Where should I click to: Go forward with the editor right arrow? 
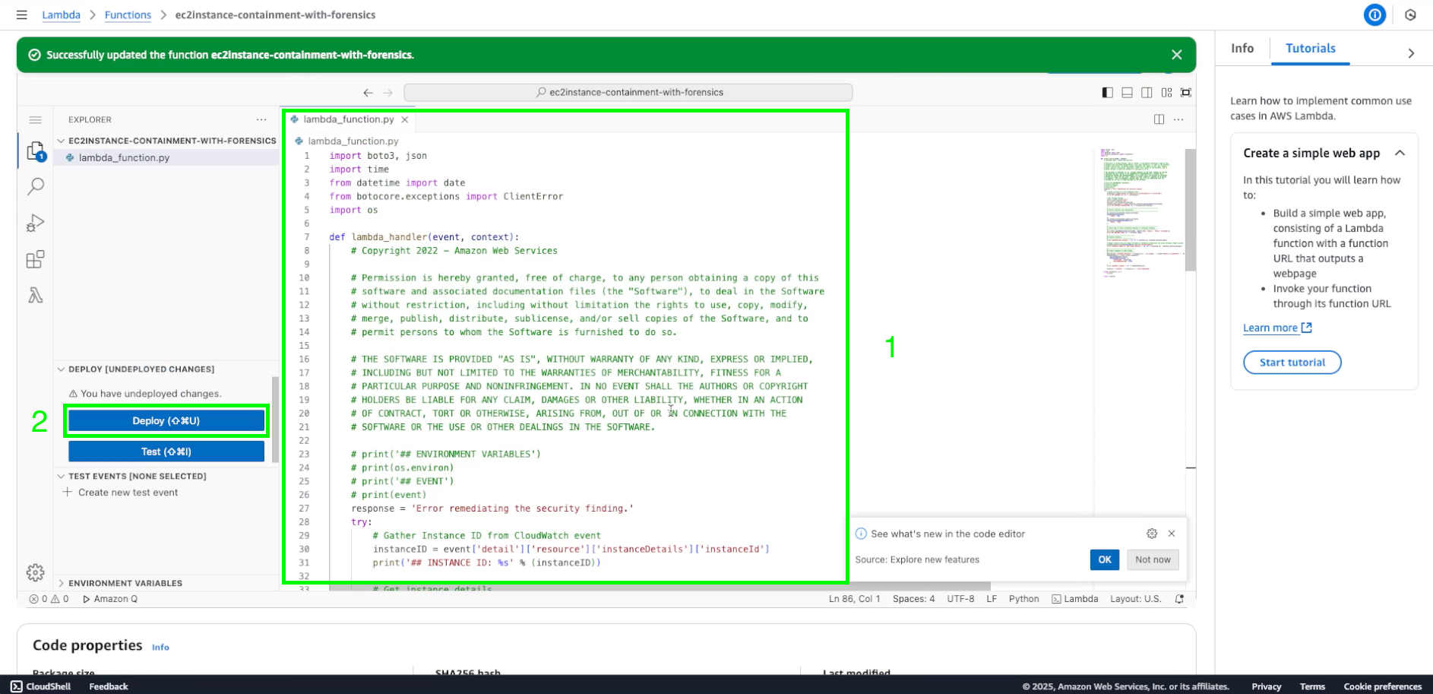(x=388, y=93)
